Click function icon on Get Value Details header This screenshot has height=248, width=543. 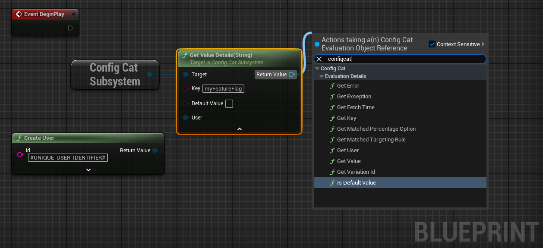click(185, 55)
